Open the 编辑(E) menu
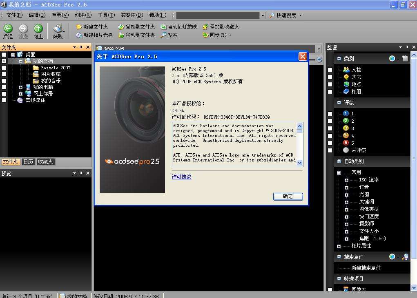417x298 pixels. 37,15
